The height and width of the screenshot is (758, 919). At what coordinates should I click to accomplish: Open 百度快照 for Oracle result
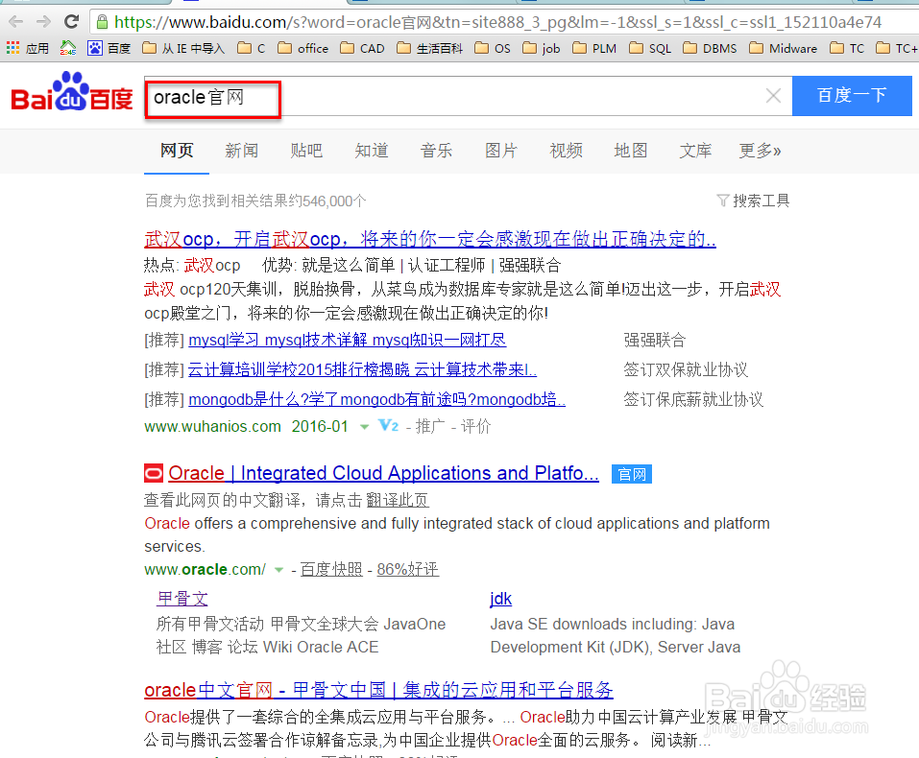(331, 569)
